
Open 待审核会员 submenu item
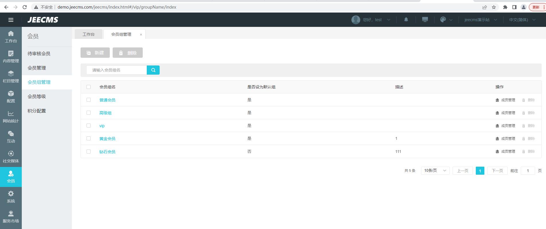pos(47,54)
